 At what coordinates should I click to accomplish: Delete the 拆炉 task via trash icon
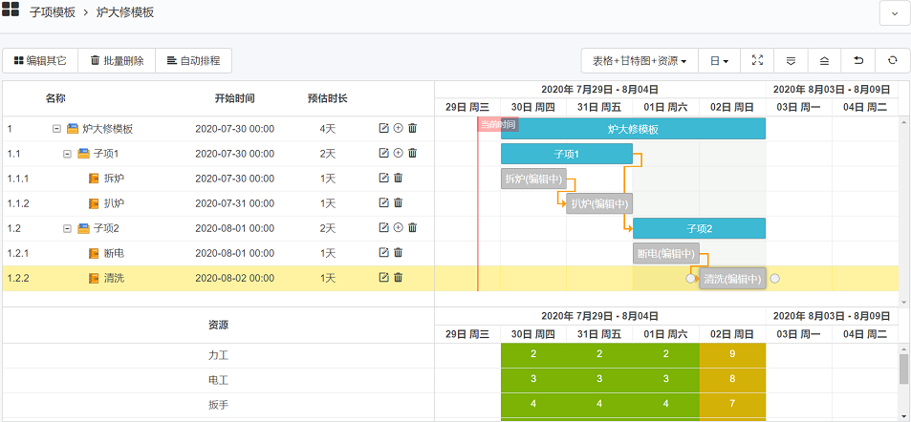[x=399, y=178]
